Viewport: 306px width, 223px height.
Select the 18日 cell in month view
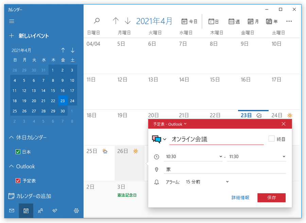pos(99,128)
